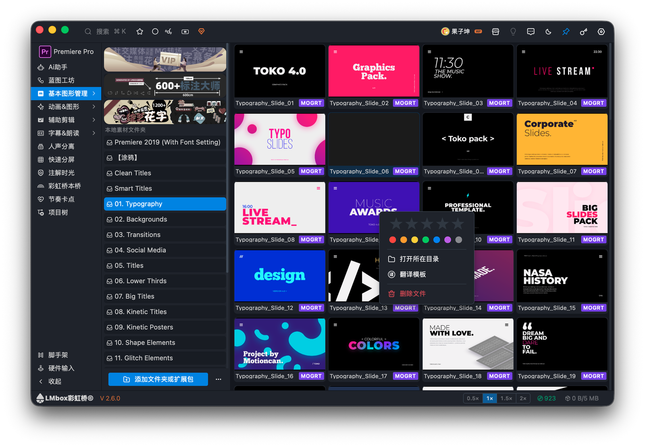Pick the red color label swatch
The image size is (645, 447).
pos(392,240)
